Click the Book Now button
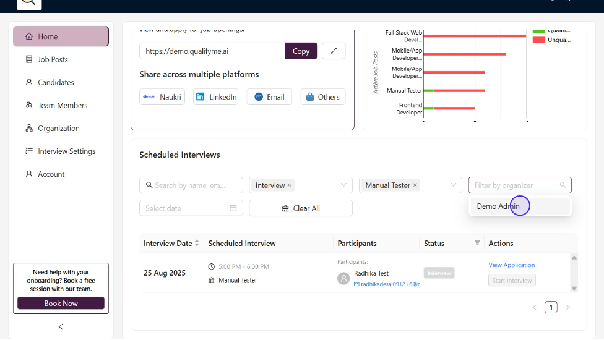604x340 pixels. (61, 304)
